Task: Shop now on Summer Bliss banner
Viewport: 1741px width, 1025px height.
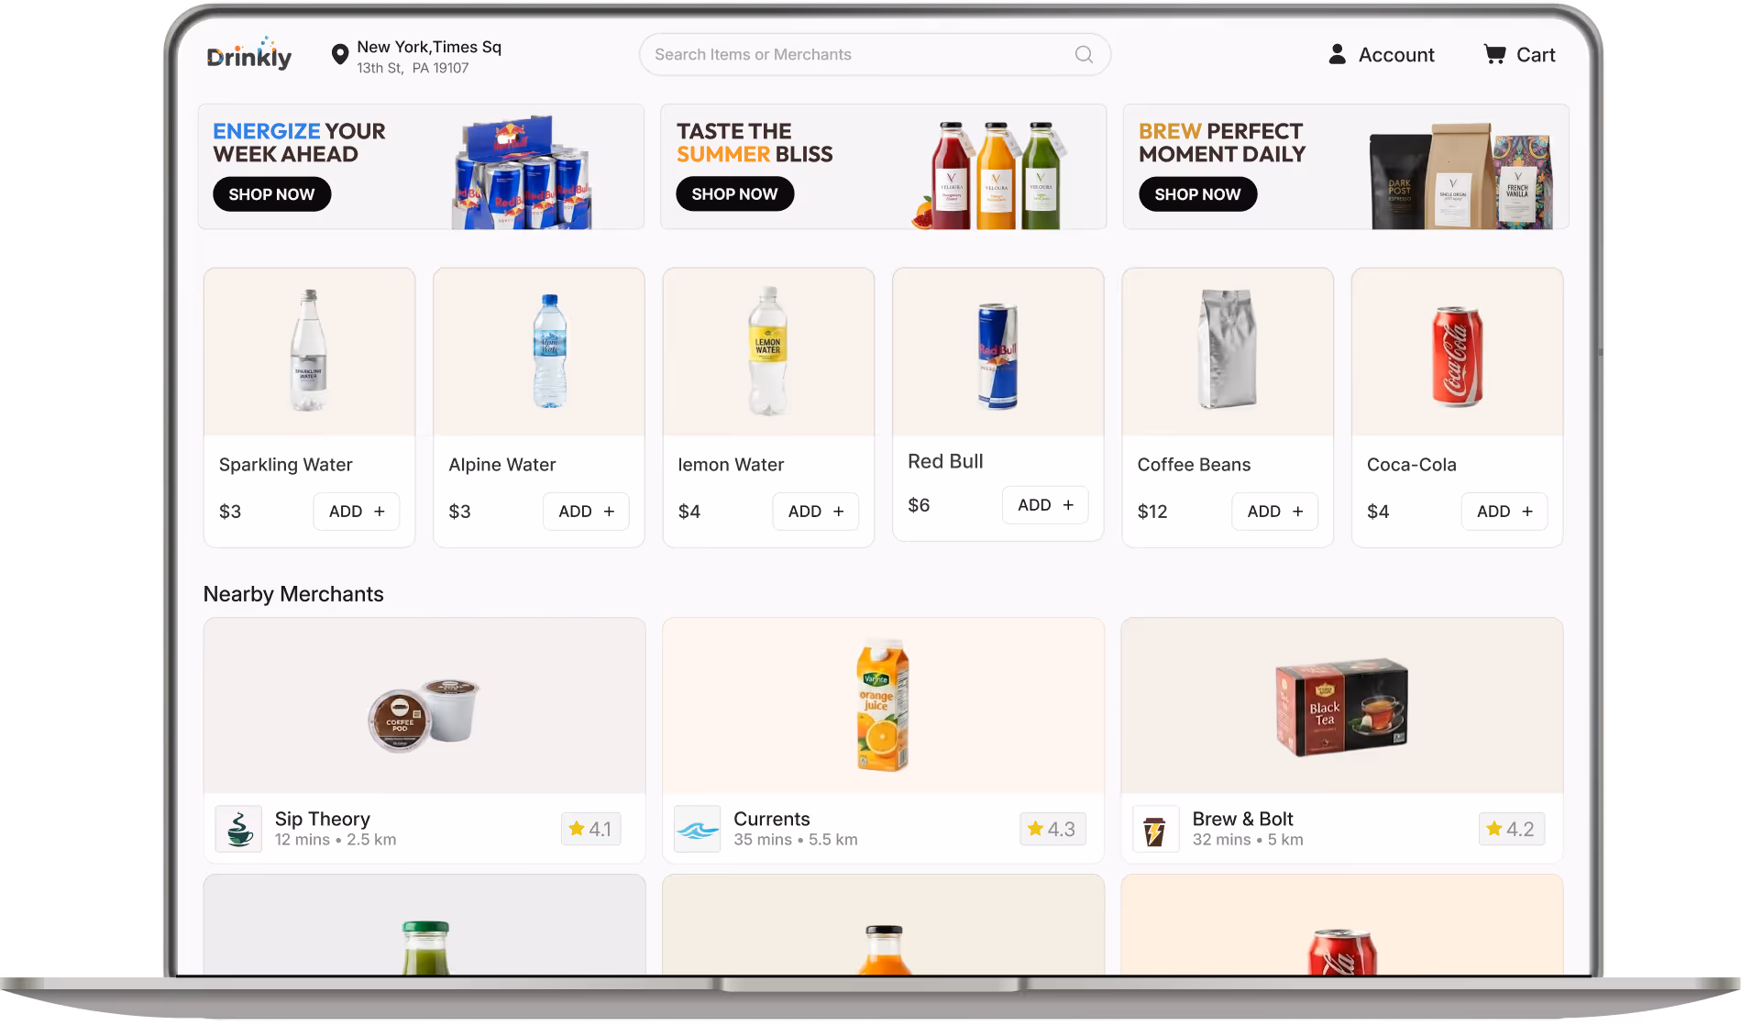Action: [734, 194]
